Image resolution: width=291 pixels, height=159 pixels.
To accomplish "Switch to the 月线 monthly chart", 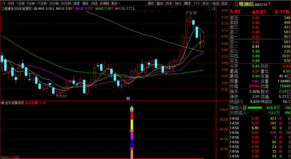I will (94, 3).
